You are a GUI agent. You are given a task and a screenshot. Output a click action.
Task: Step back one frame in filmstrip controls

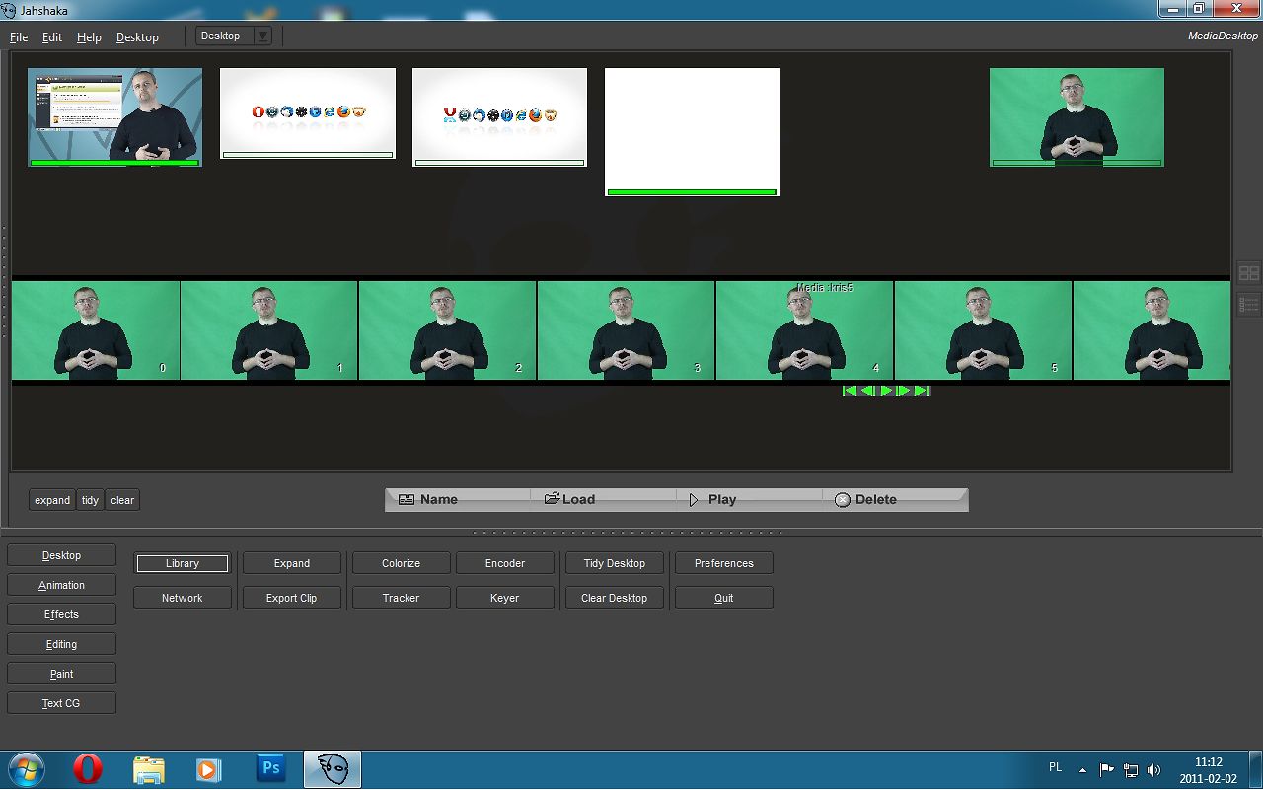868,392
